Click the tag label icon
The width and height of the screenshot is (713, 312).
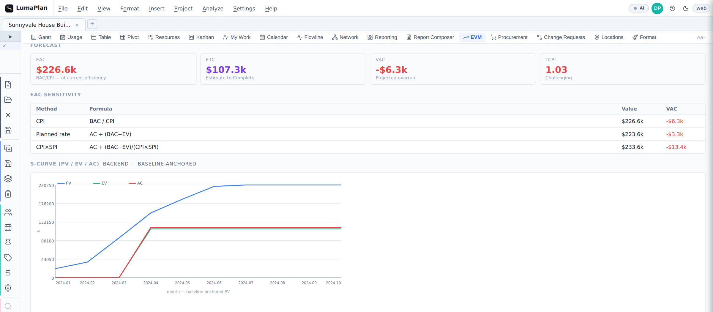pos(8,258)
